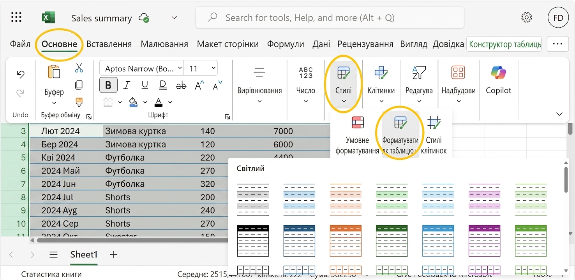
Task: Open fill color dropdown arrow
Action: tap(145, 103)
